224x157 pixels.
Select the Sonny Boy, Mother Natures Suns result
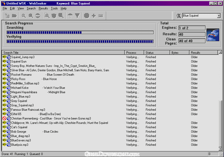[x=53, y=66]
